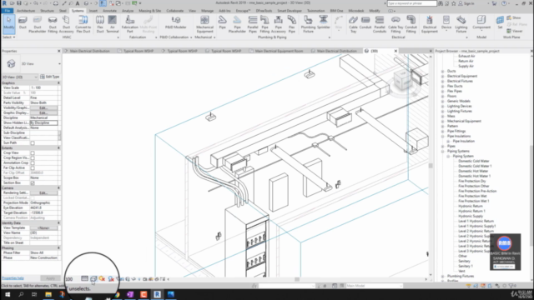
Task: Select the Sprinkler tool
Action: (324, 22)
